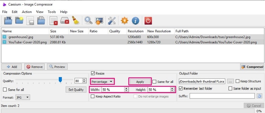This screenshot has width=265, height=113.
Task: Click the Compress picture-gear toolbar icon
Action: (x=99, y=21)
